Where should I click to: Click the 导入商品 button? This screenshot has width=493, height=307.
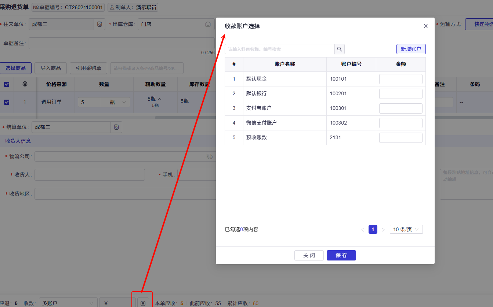(x=51, y=68)
